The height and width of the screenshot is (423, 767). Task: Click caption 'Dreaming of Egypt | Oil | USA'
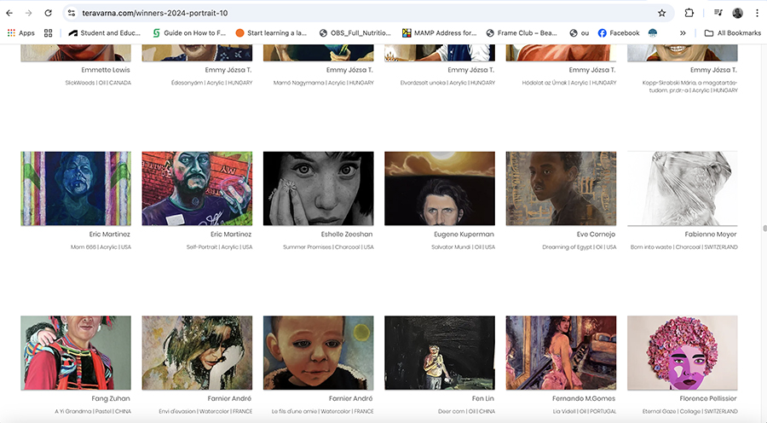click(x=580, y=247)
